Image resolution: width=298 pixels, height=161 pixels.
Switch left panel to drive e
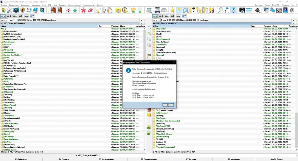15,16
